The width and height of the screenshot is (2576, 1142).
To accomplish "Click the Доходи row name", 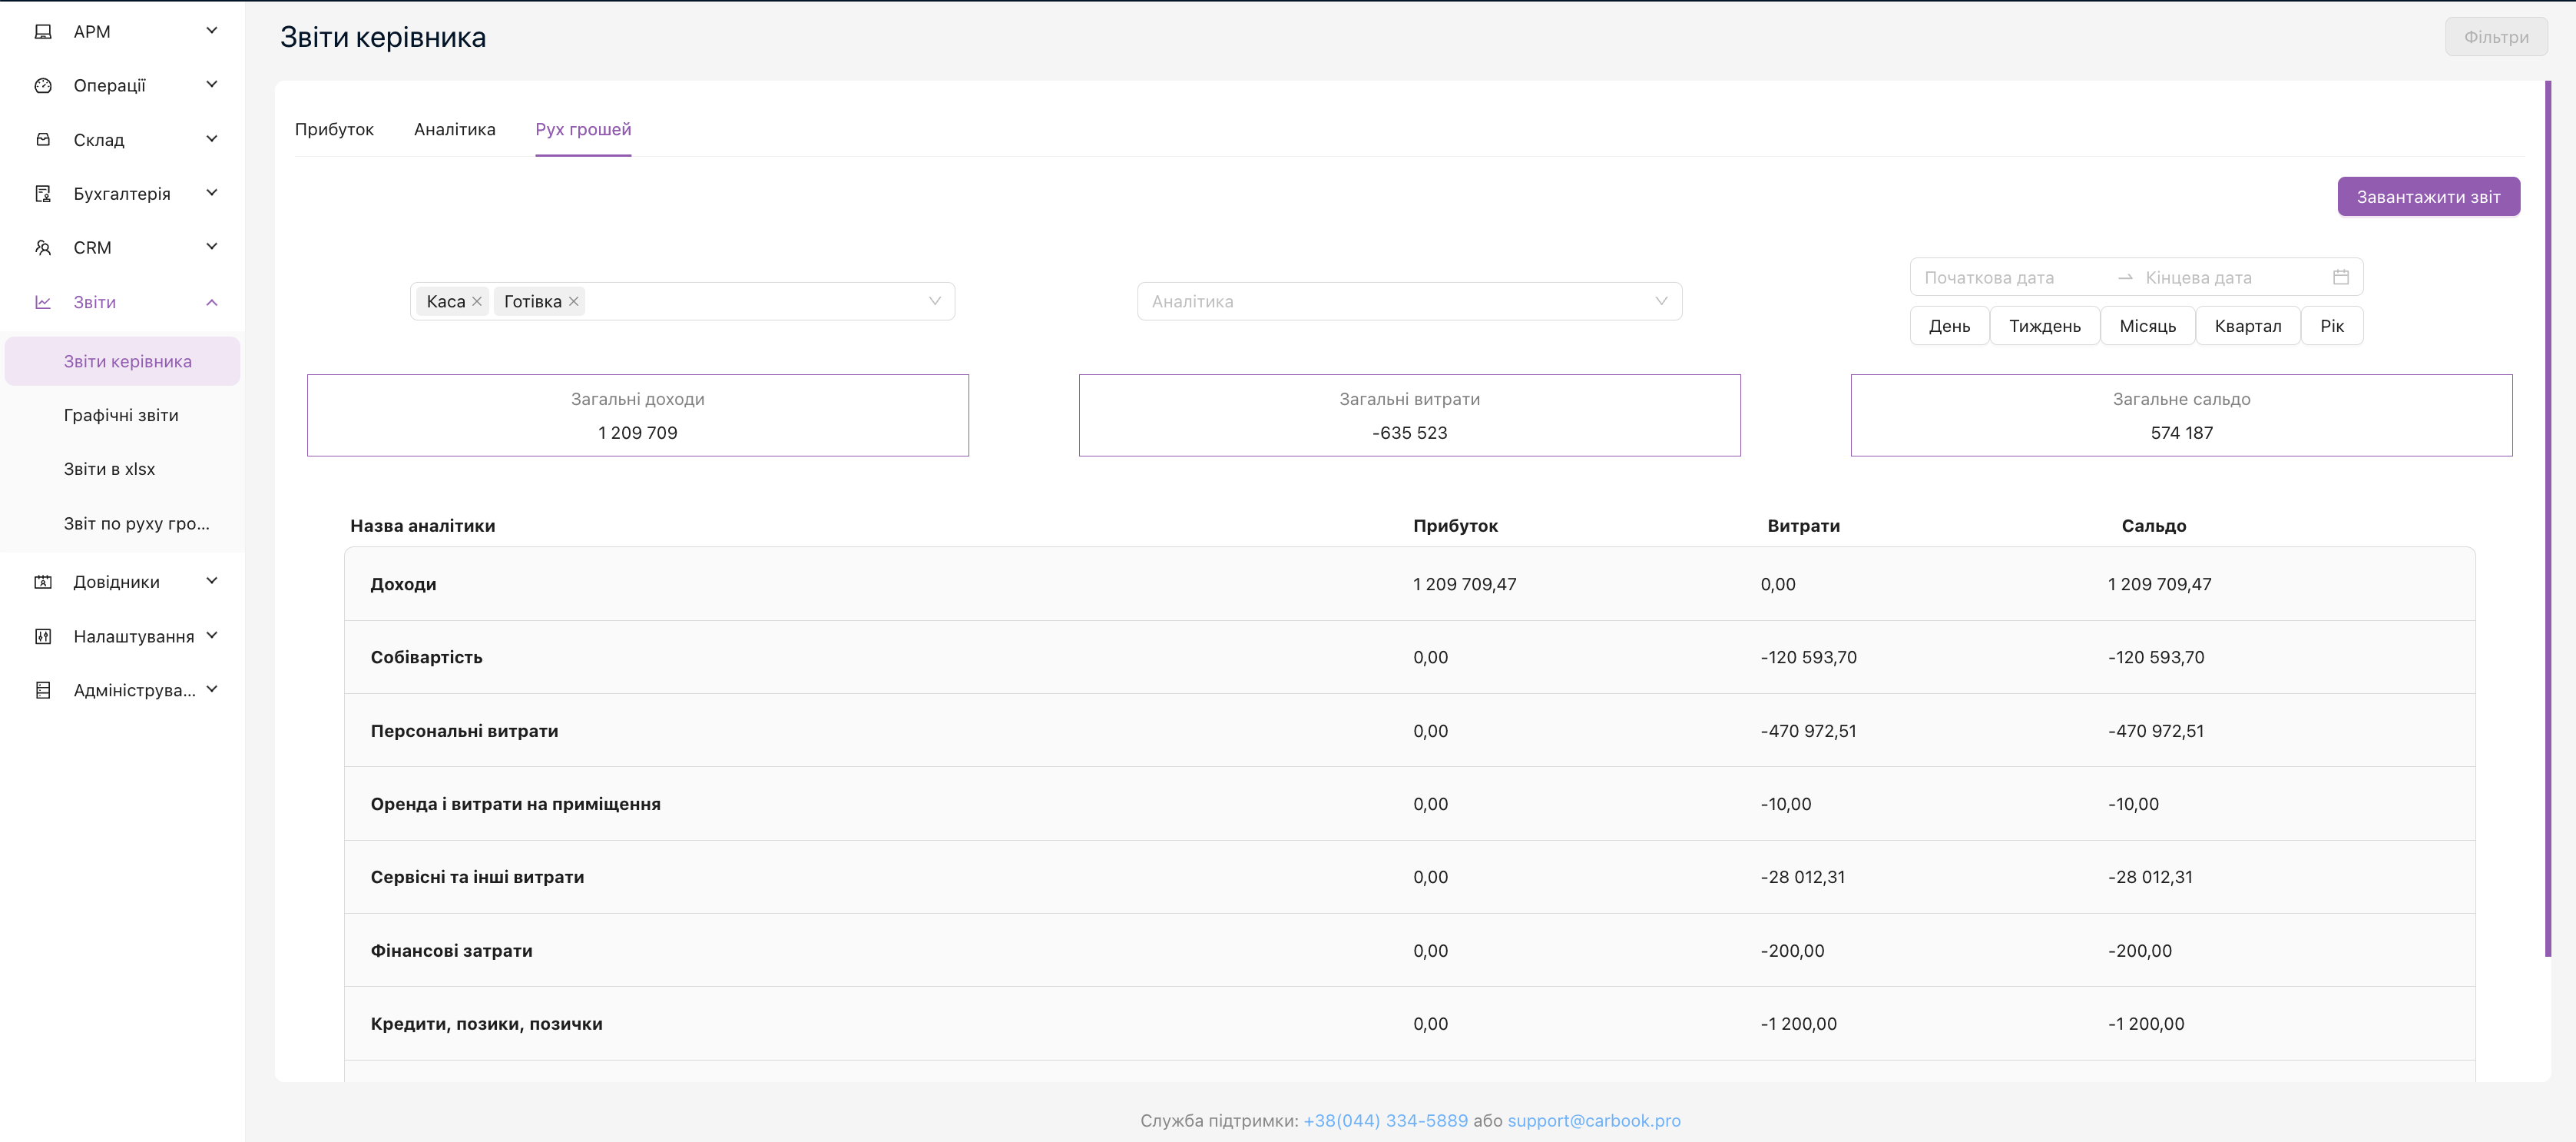I will [403, 585].
